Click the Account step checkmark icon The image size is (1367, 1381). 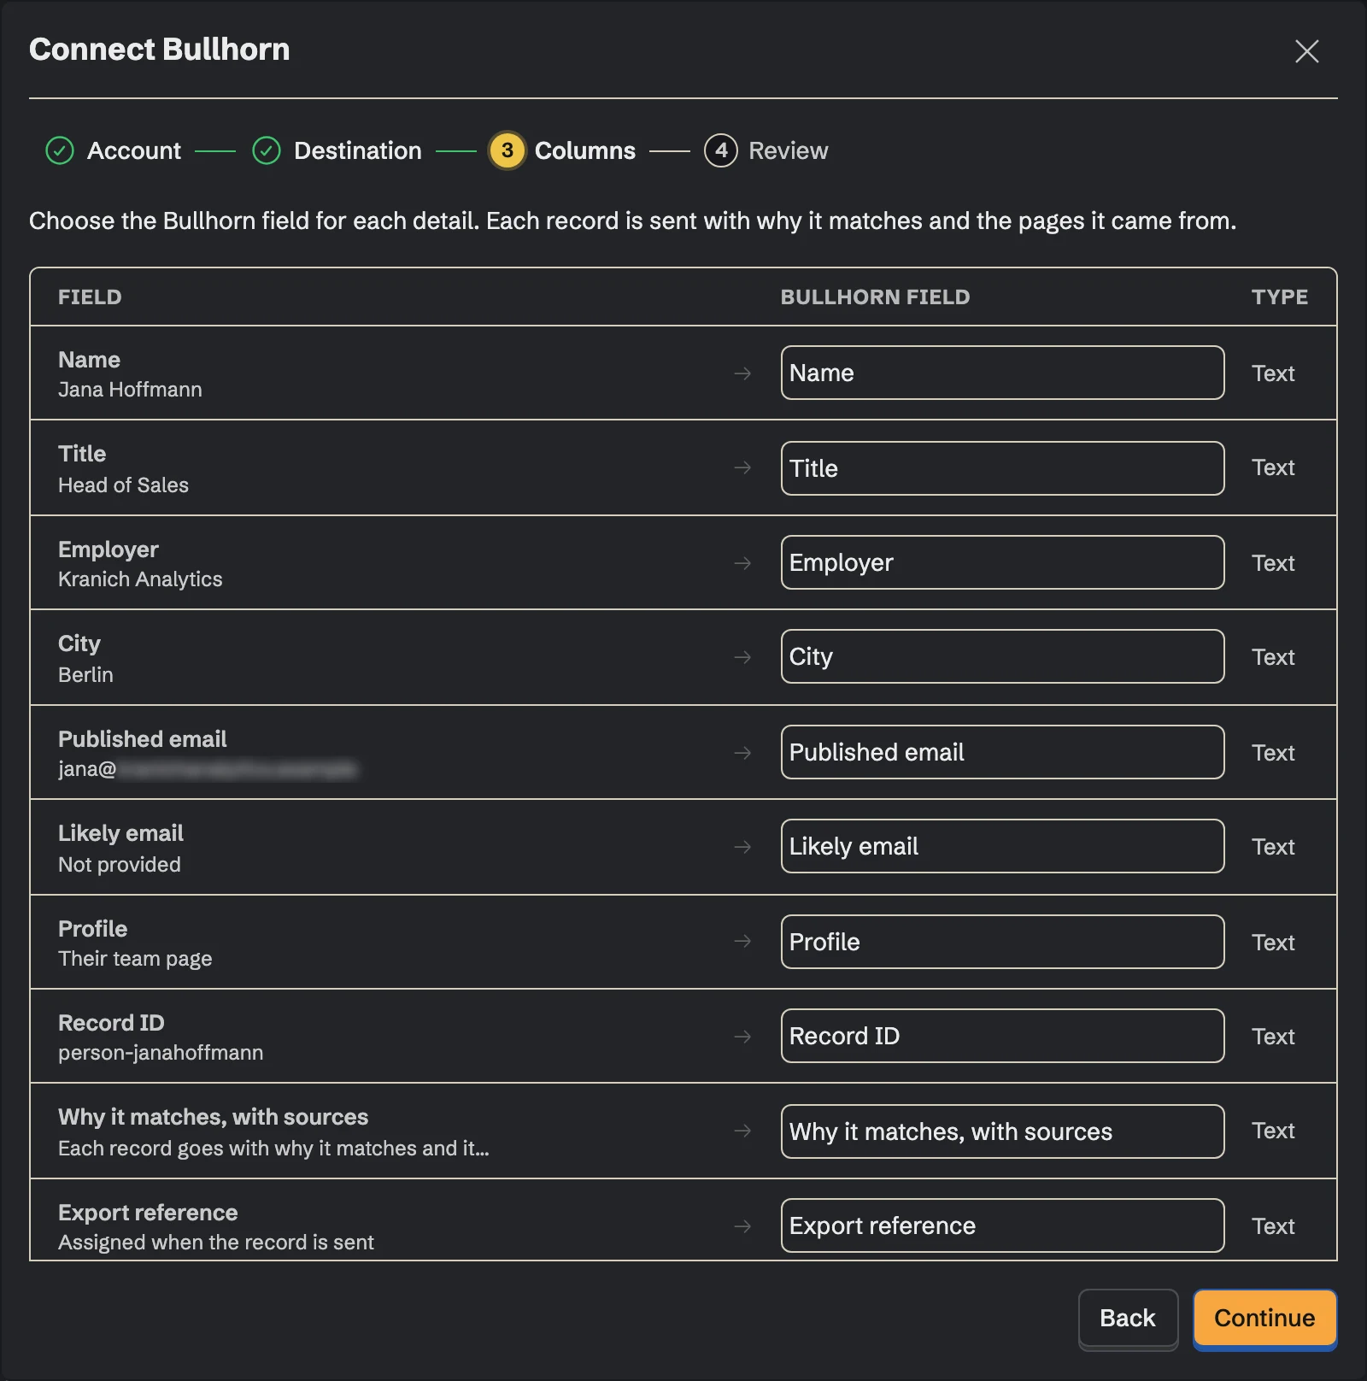(x=60, y=150)
